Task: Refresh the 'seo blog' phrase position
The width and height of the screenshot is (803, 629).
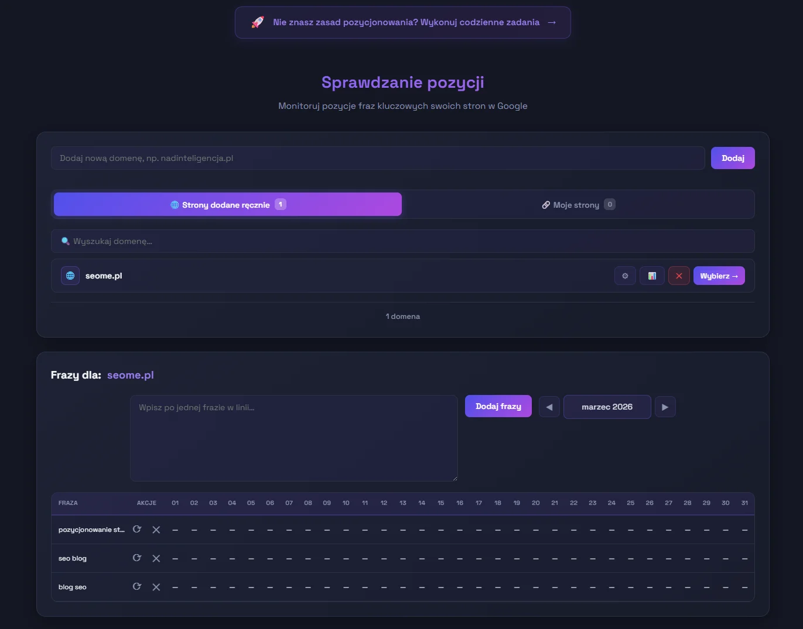Action: point(137,558)
